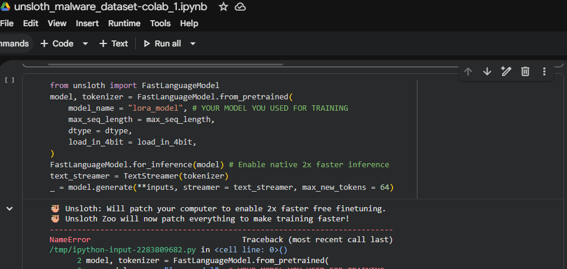The width and height of the screenshot is (567, 269).
Task: Click the 'Unsloth Zoo will now patch' output line
Action: [x=200, y=219]
